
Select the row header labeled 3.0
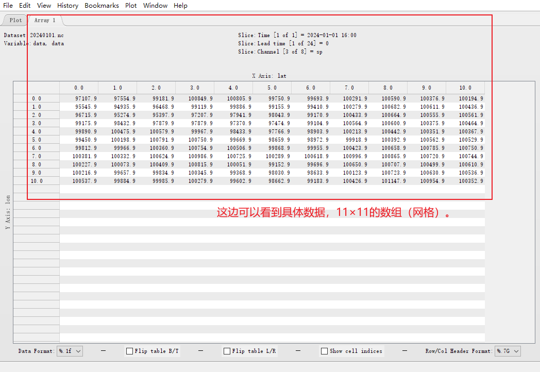click(x=36, y=123)
